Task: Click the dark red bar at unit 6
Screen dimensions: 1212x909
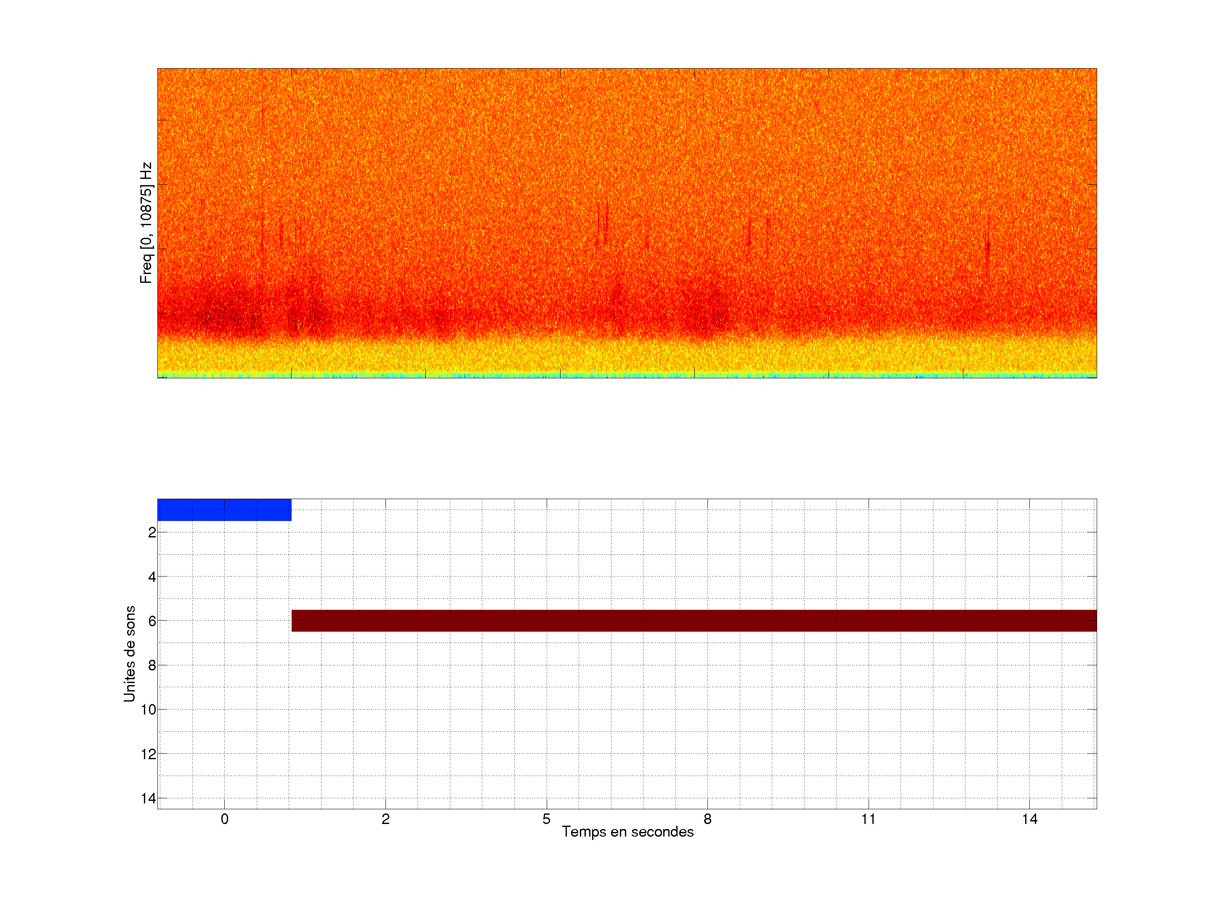Action: (x=694, y=620)
